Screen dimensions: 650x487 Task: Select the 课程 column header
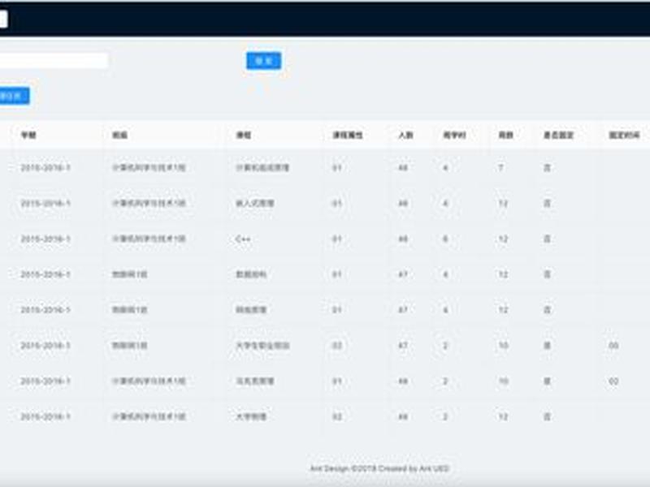[243, 135]
